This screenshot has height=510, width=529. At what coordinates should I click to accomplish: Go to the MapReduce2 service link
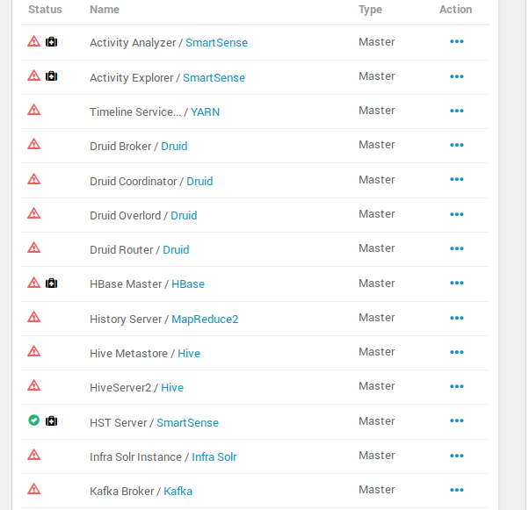[205, 320]
